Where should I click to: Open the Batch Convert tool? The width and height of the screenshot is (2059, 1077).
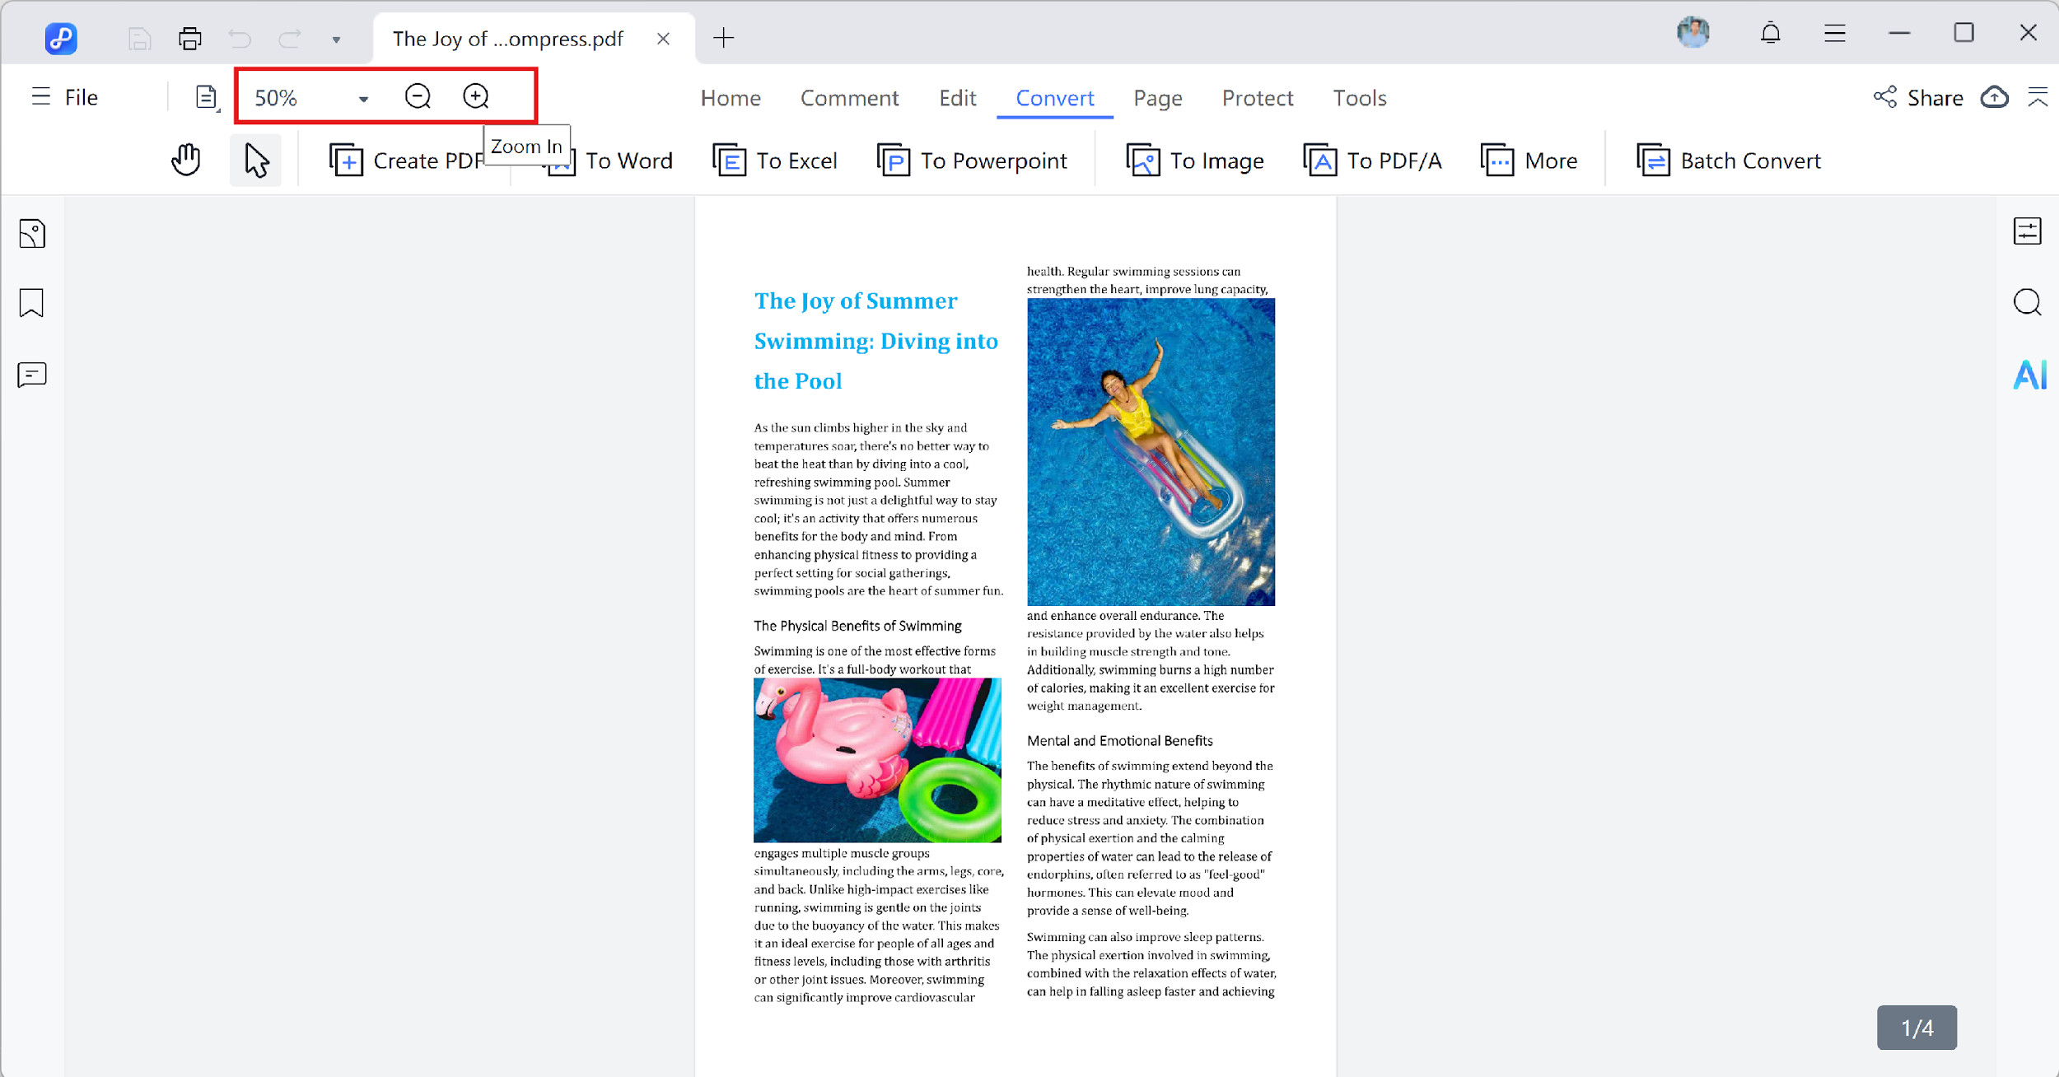click(1729, 161)
